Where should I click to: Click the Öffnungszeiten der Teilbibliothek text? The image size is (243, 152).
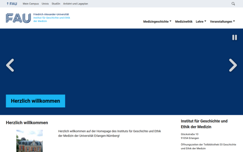(x=209, y=146)
